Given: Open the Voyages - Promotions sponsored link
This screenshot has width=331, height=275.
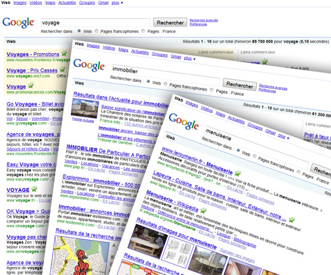Looking at the screenshot, I should pyautogui.click(x=33, y=54).
